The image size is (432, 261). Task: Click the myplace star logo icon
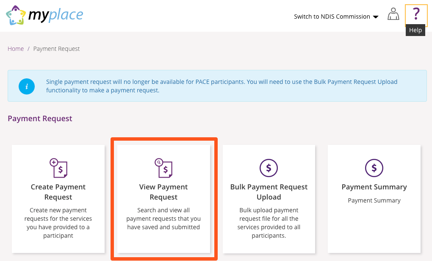click(x=15, y=15)
